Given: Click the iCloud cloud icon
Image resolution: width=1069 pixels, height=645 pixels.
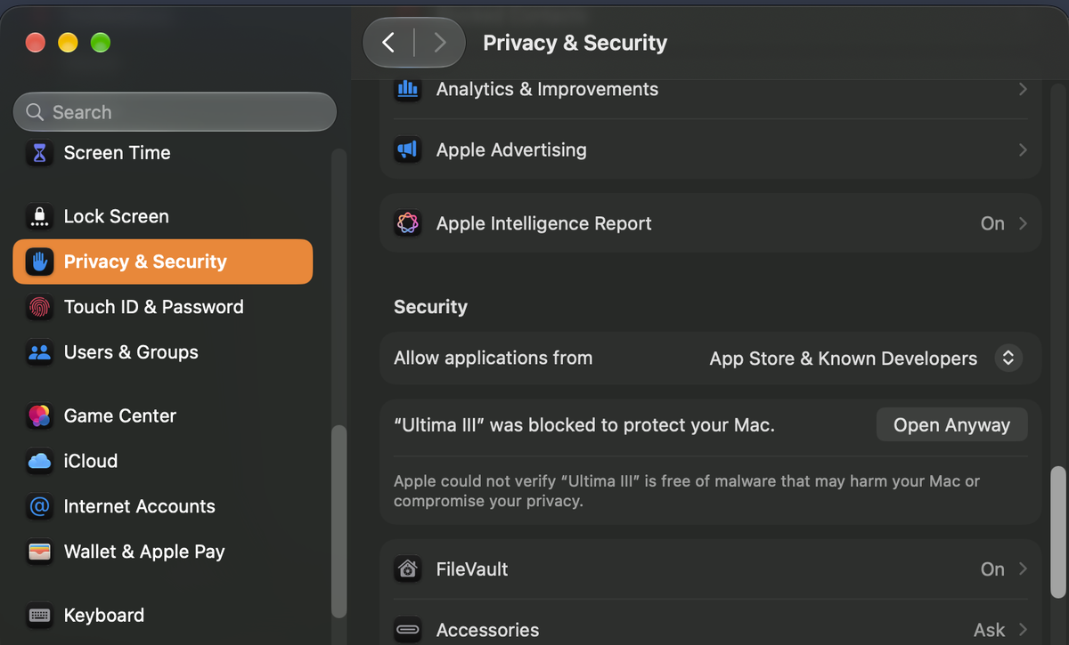Looking at the screenshot, I should [x=39, y=461].
